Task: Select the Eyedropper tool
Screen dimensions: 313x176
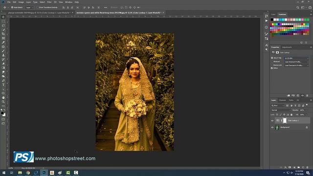Action: 3,43
